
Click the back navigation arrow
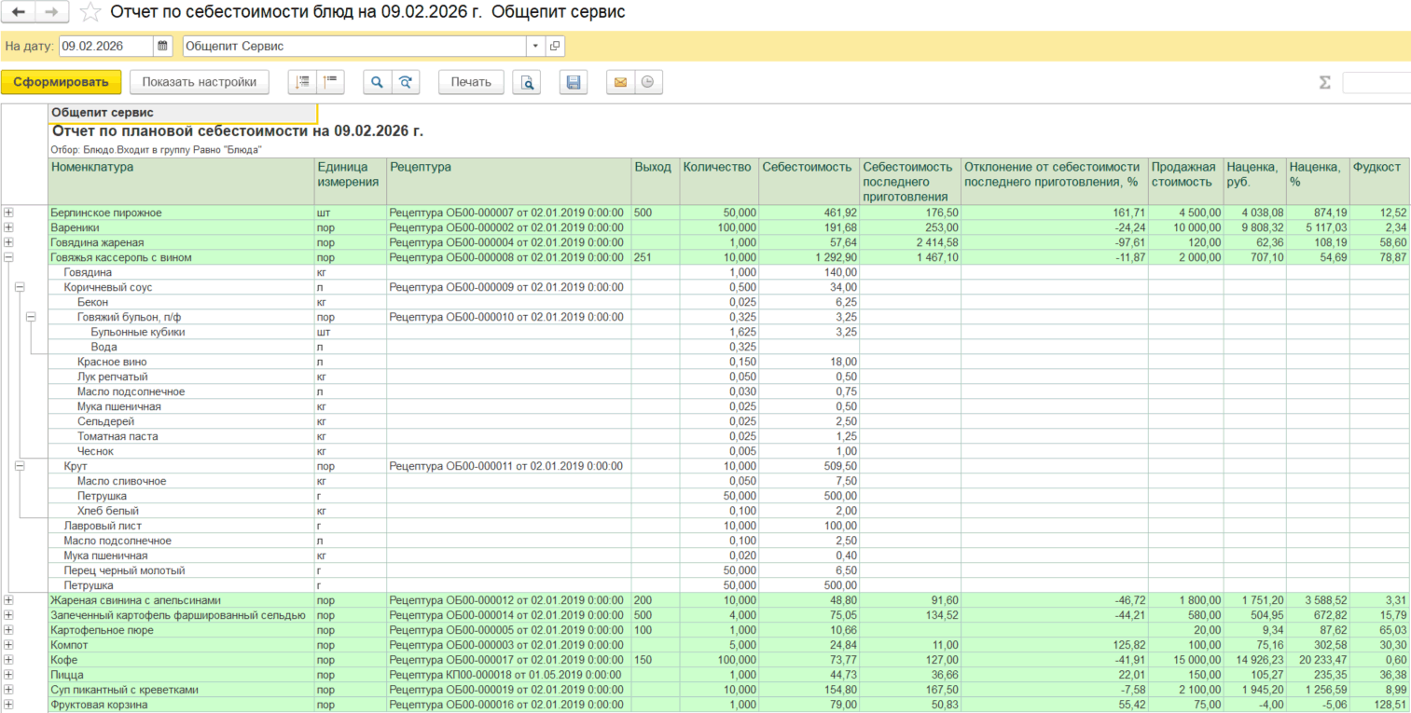18,12
